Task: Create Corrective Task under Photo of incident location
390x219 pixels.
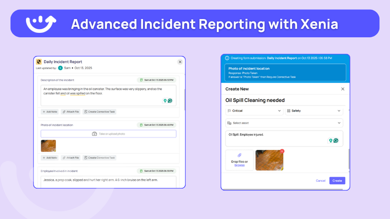Action: click(100, 158)
